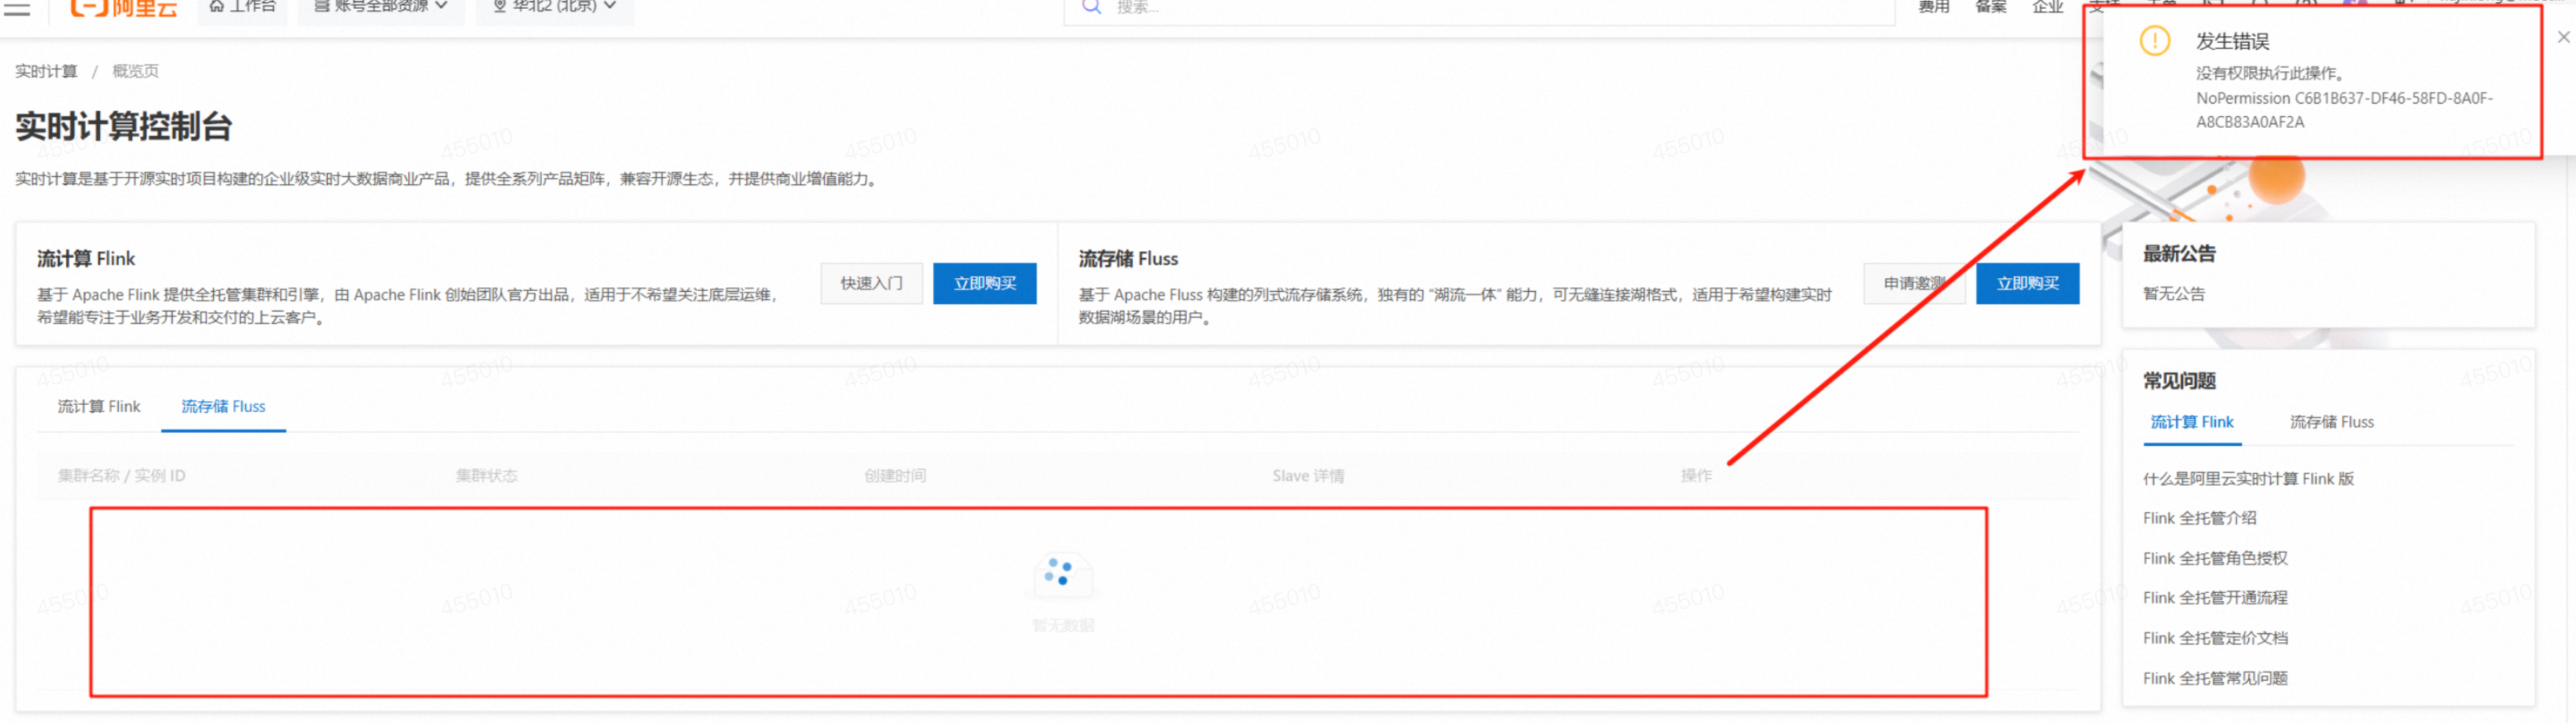Click the 实时计算控制台 page title
The width and height of the screenshot is (2576, 723).
click(x=123, y=127)
